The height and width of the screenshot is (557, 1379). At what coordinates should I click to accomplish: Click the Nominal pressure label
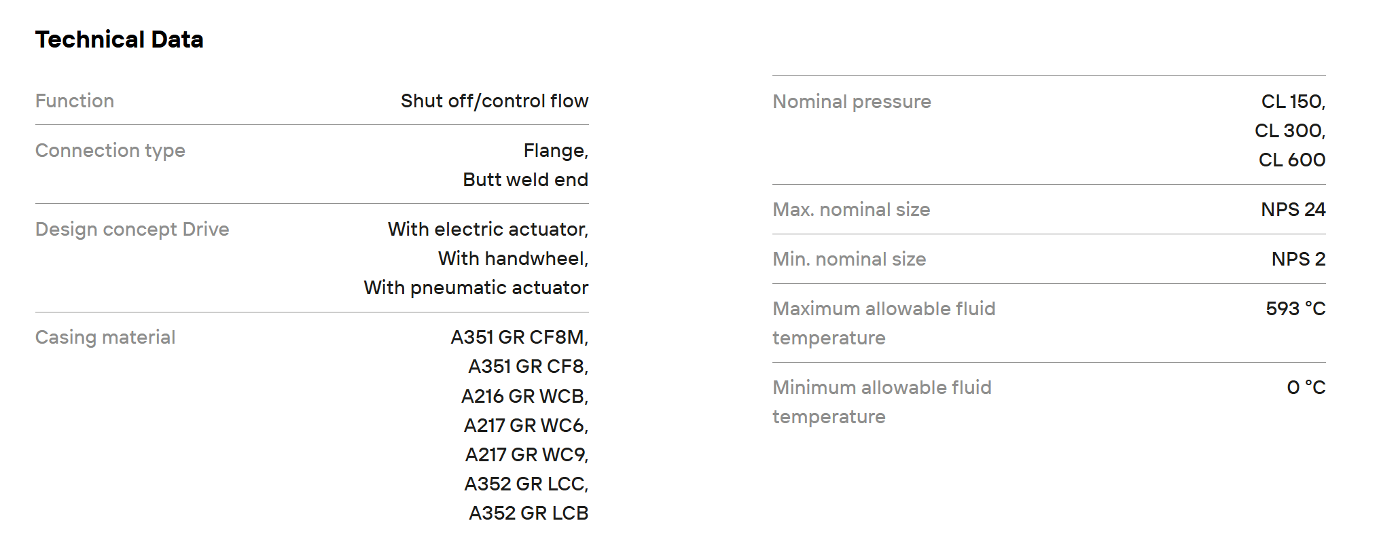click(852, 102)
